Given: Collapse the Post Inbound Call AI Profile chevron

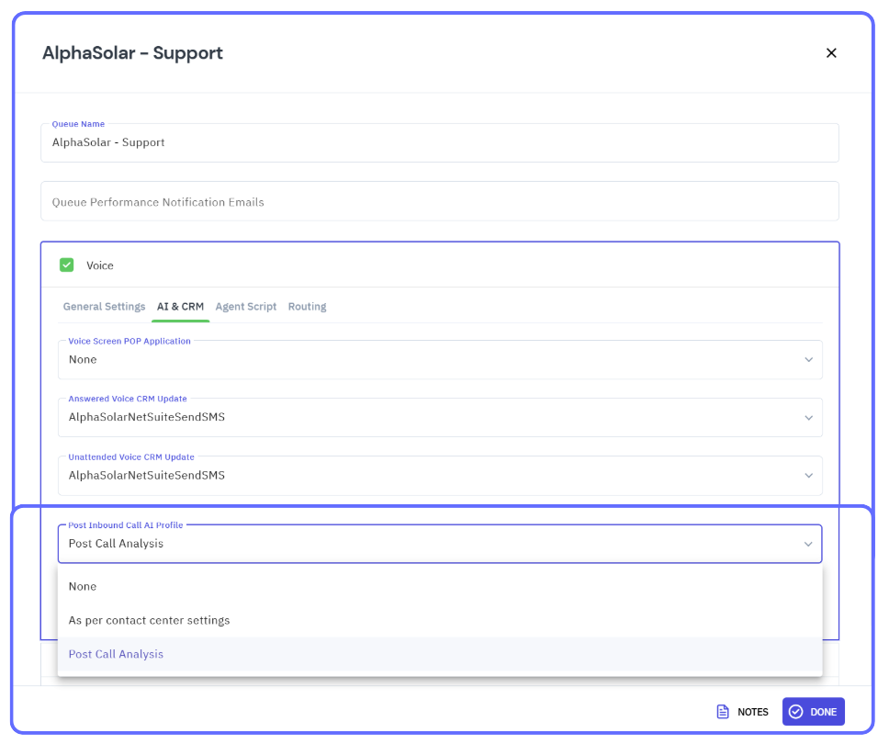Looking at the screenshot, I should [808, 544].
